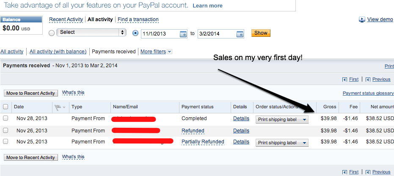This screenshot has height=176, width=394.
Task: Check the Nov 26, 2013 transaction checkbox
Action: click(x=5, y=130)
